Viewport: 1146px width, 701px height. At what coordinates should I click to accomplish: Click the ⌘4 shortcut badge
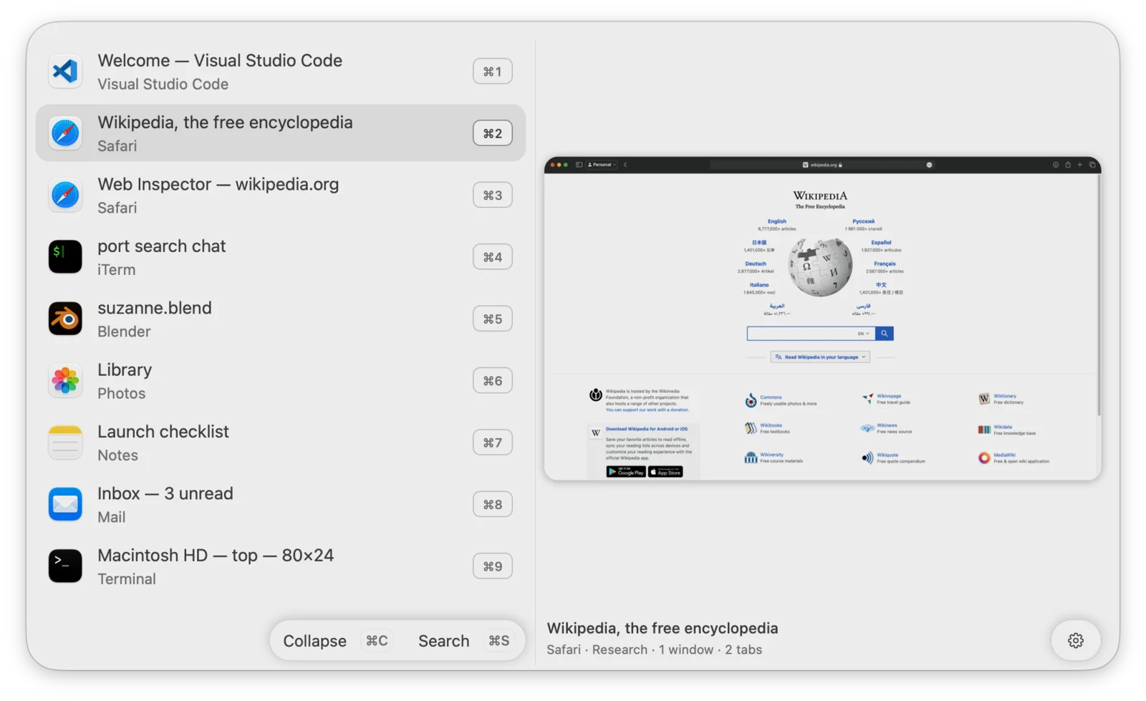point(492,256)
